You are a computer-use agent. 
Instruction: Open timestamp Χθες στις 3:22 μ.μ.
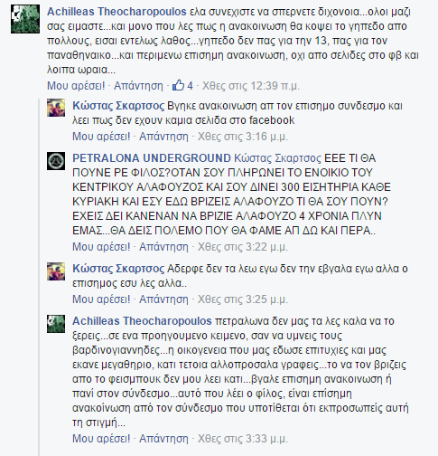(x=243, y=247)
